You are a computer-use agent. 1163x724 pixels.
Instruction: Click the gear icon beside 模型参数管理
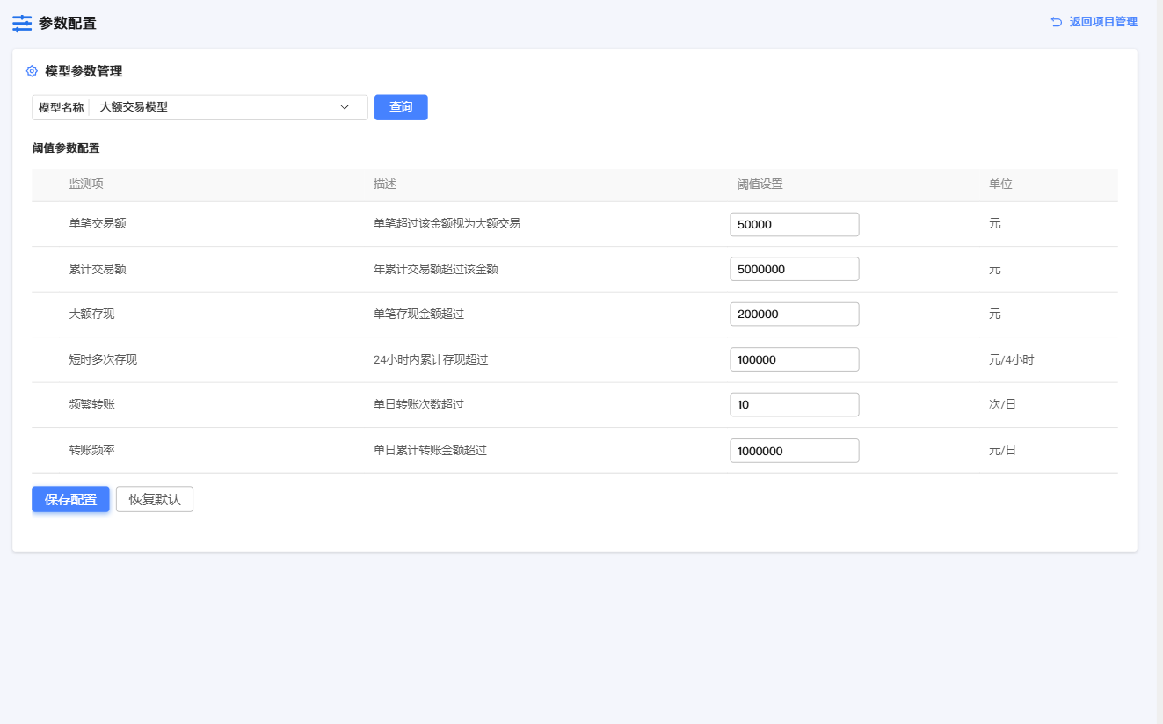[x=33, y=71]
